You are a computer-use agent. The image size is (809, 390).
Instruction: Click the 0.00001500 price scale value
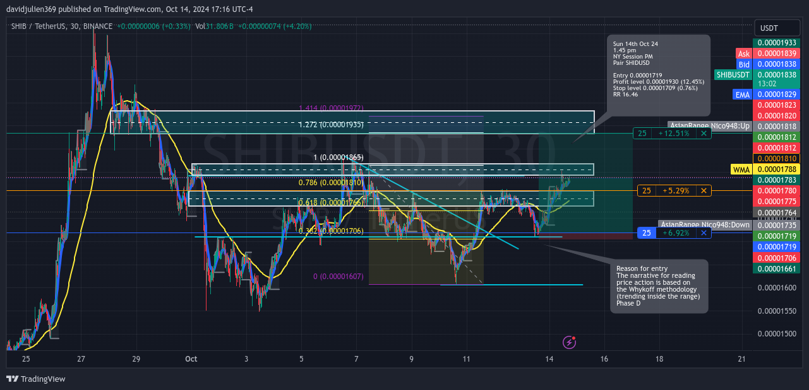tap(777, 334)
